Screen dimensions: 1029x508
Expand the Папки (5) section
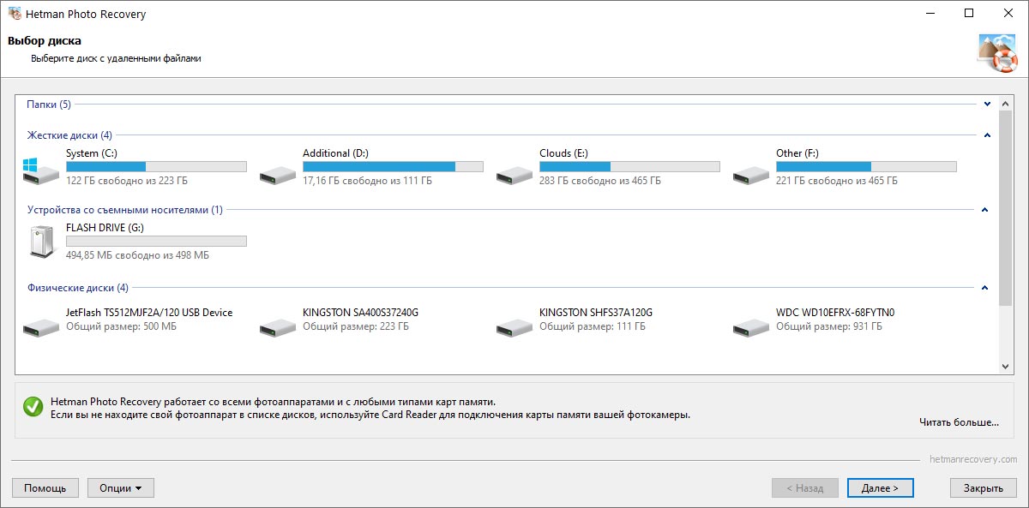tap(987, 105)
